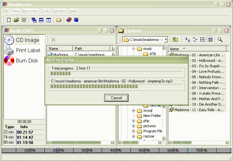
Task: Go up one folder in Explorer
Action: [x=175, y=40]
